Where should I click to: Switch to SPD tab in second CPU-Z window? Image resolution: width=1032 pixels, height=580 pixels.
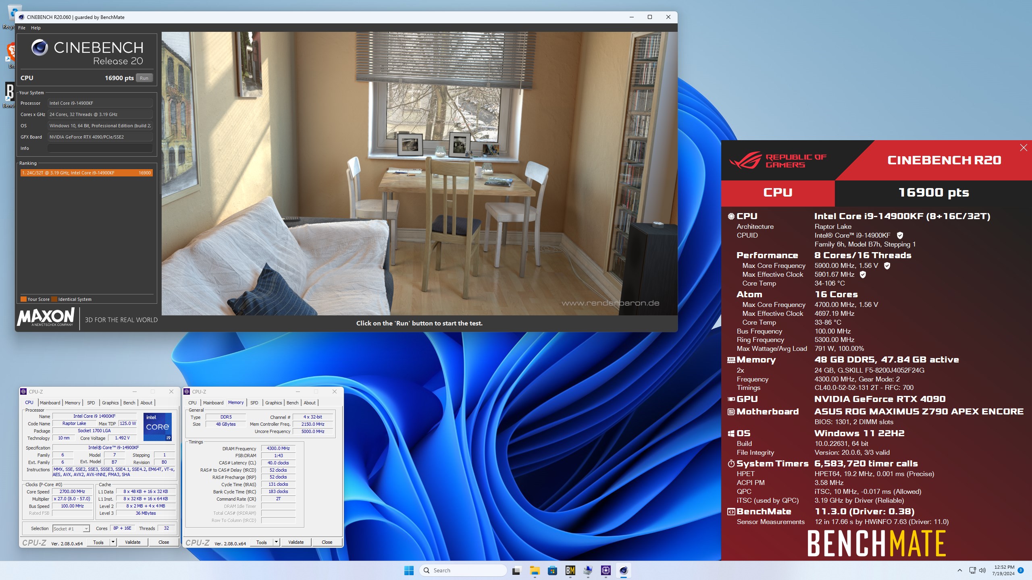[x=254, y=403]
